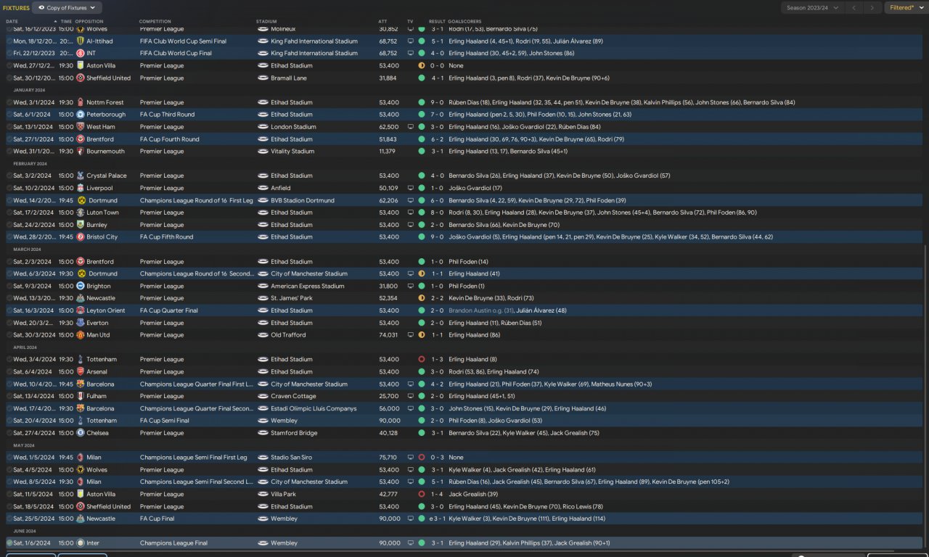Click the TV icon on the Inter final row

tap(411, 543)
